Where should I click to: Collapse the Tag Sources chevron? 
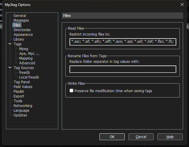pos(10,68)
